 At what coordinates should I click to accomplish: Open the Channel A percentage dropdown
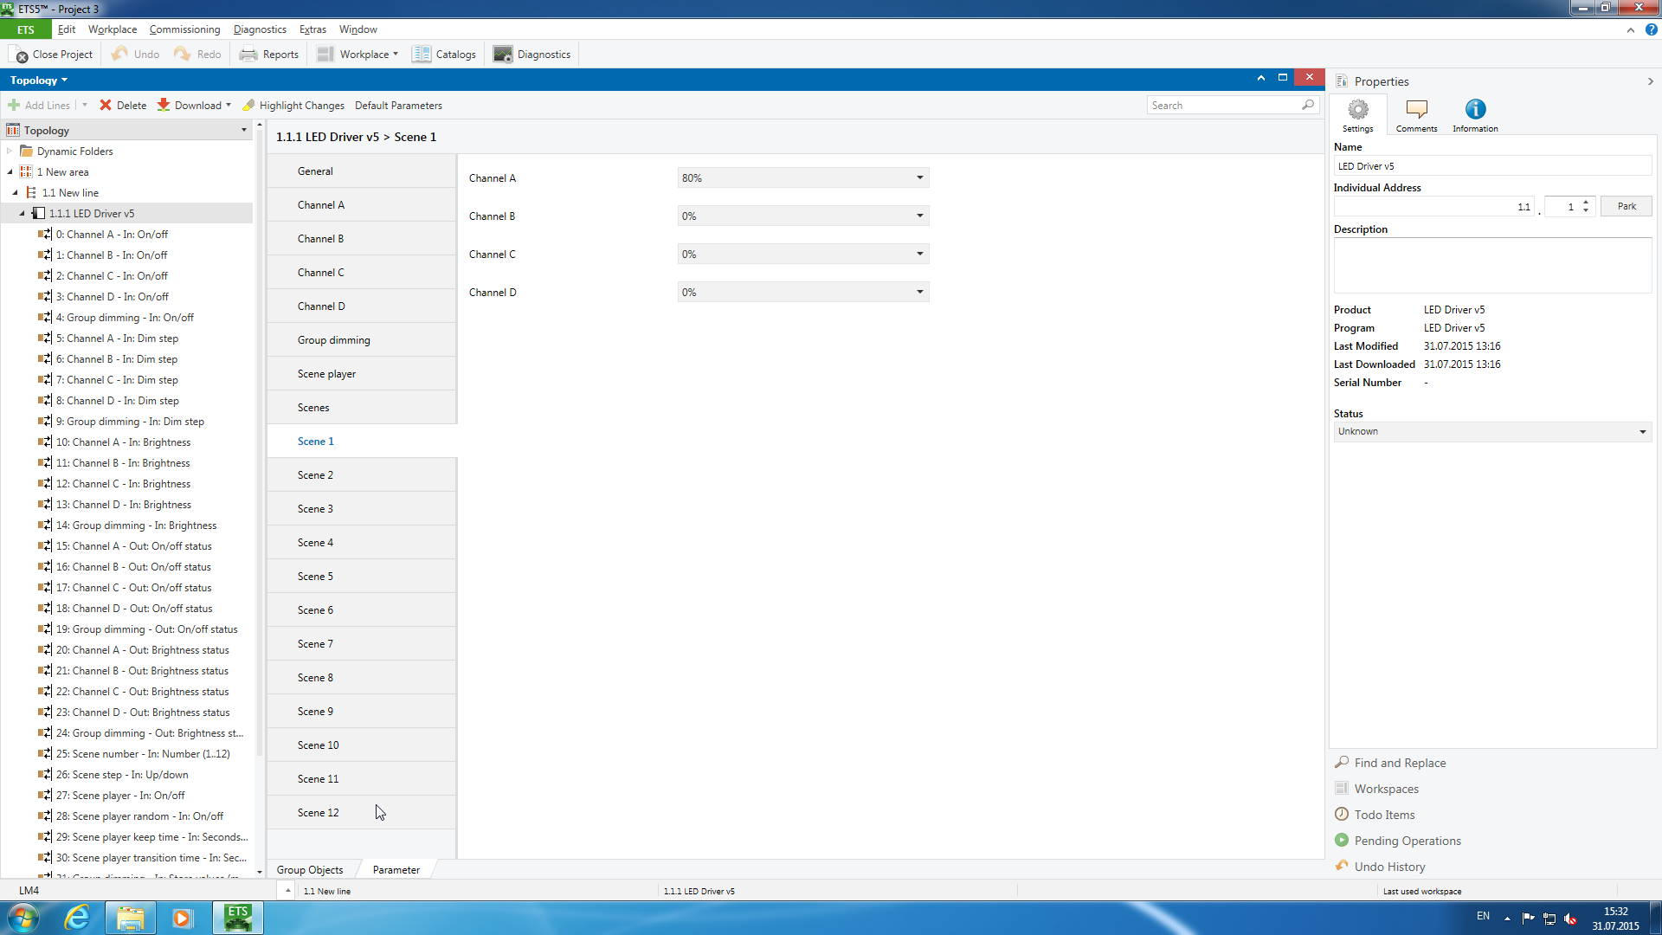(919, 178)
